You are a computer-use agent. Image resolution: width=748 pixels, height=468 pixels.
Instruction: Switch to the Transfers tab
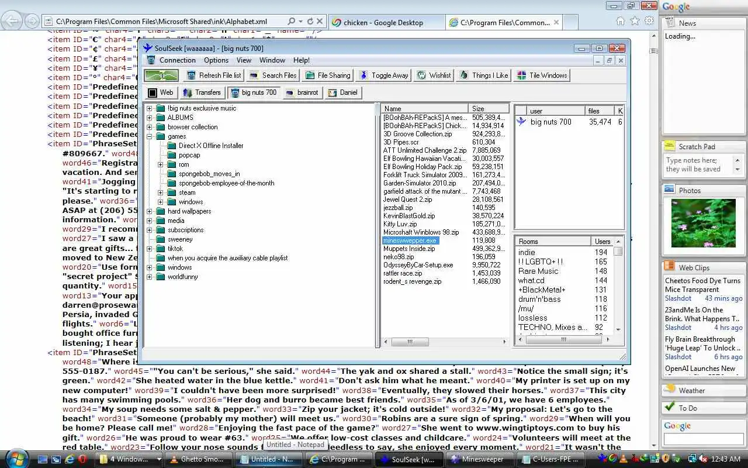[202, 92]
